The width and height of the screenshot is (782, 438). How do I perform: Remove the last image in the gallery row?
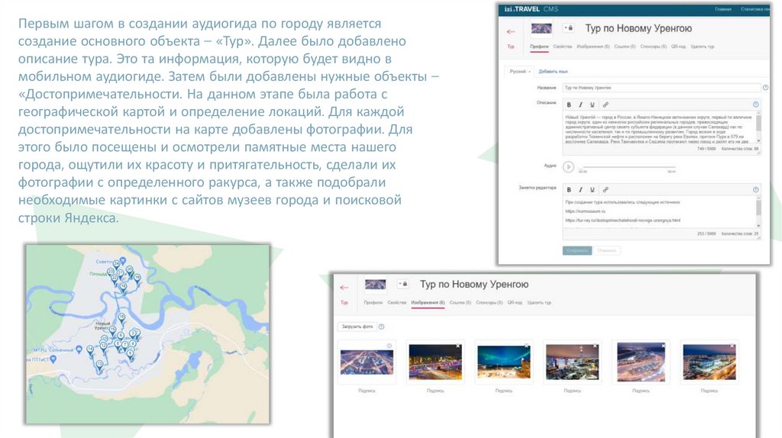click(x=732, y=346)
